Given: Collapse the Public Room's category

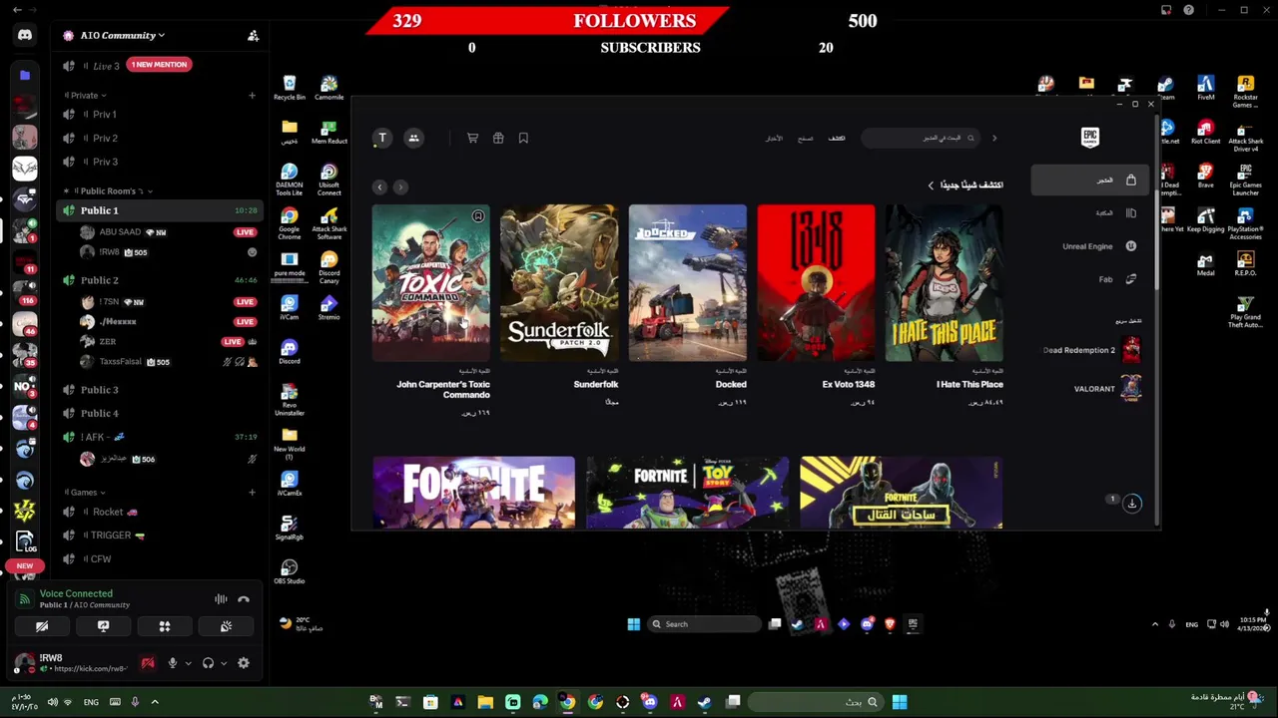Looking at the screenshot, I should (110, 190).
